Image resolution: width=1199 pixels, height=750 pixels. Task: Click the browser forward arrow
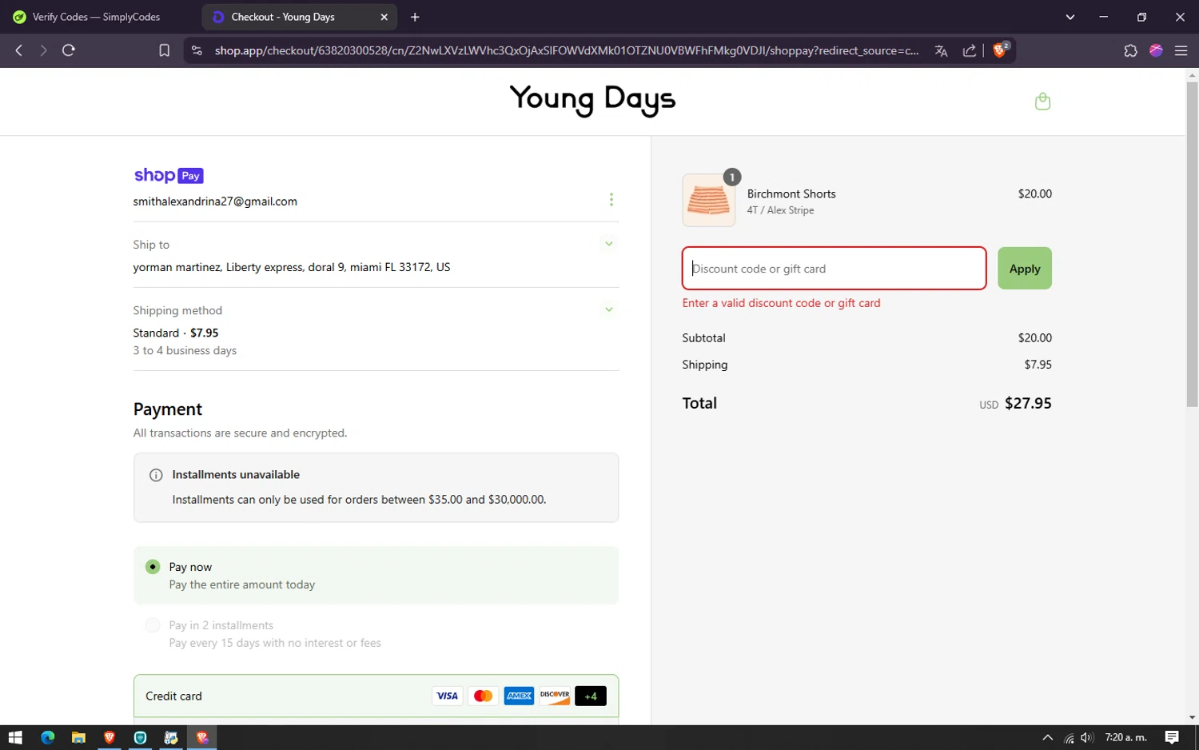[x=43, y=50]
